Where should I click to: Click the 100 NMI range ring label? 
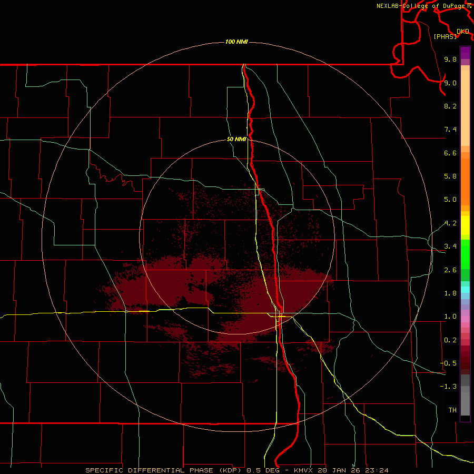(236, 42)
